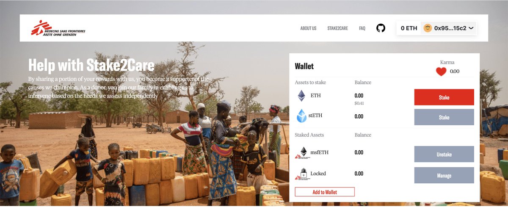Click the Locked padlock icon
Screen dimensions: 508x207
tap(301, 174)
